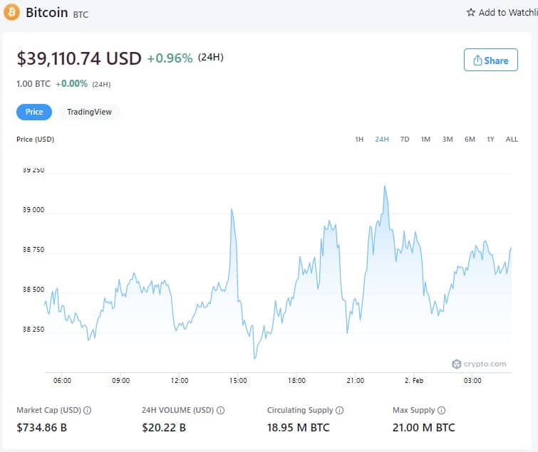538x452 pixels.
Task: Click the 03:00 time axis label
Action: 472,381
